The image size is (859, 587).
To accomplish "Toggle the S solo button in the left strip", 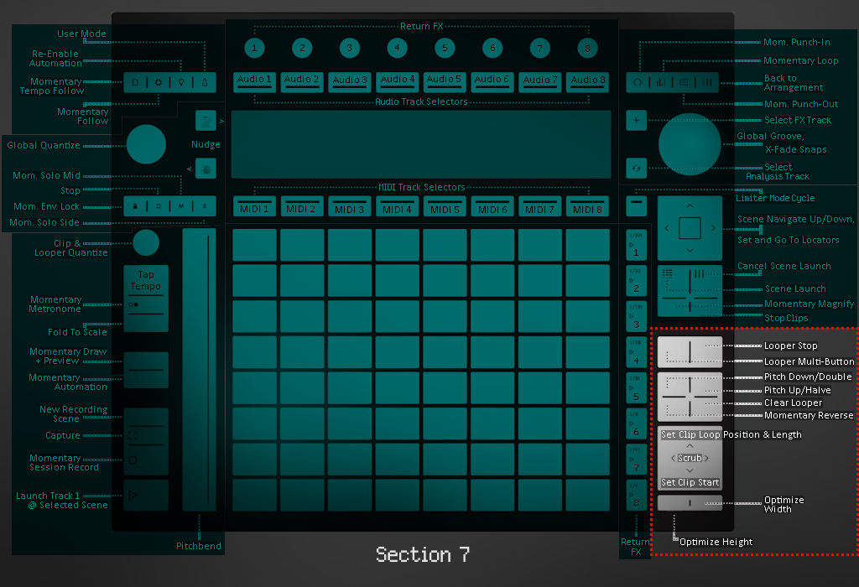I will point(204,205).
